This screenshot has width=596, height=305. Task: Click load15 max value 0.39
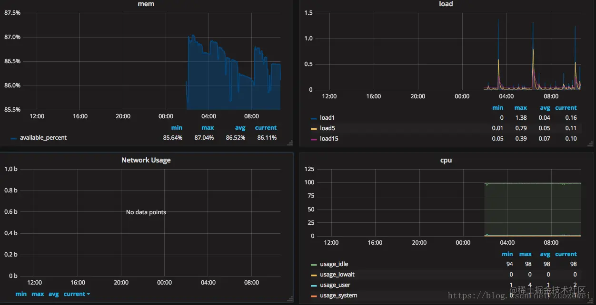point(521,139)
